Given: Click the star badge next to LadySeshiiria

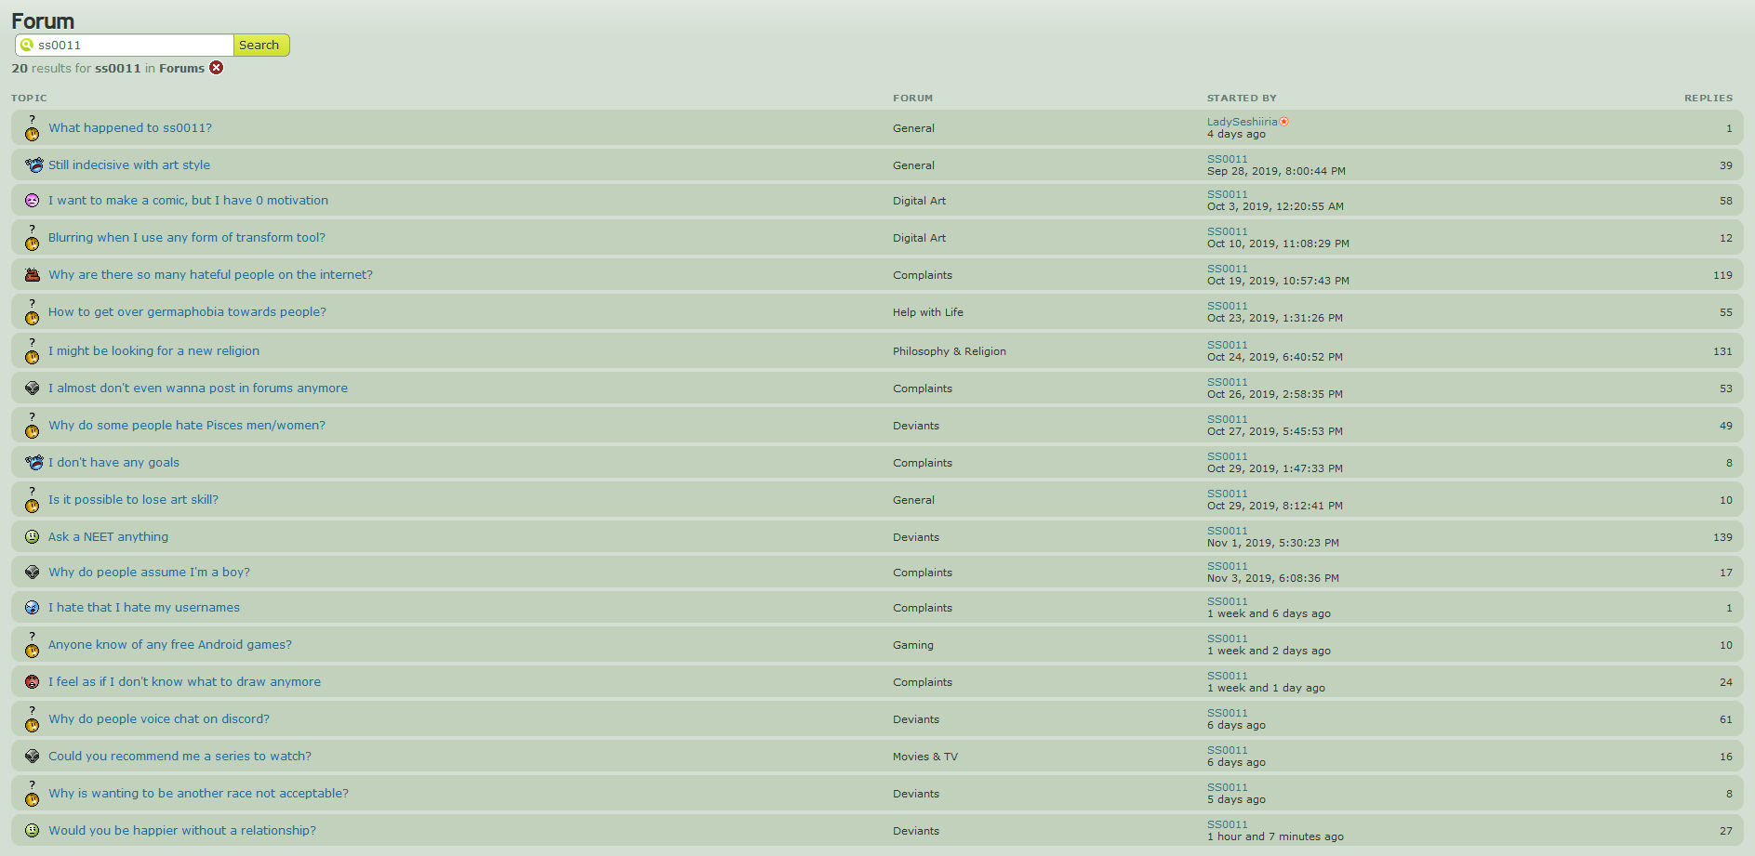Looking at the screenshot, I should coord(1284,122).
